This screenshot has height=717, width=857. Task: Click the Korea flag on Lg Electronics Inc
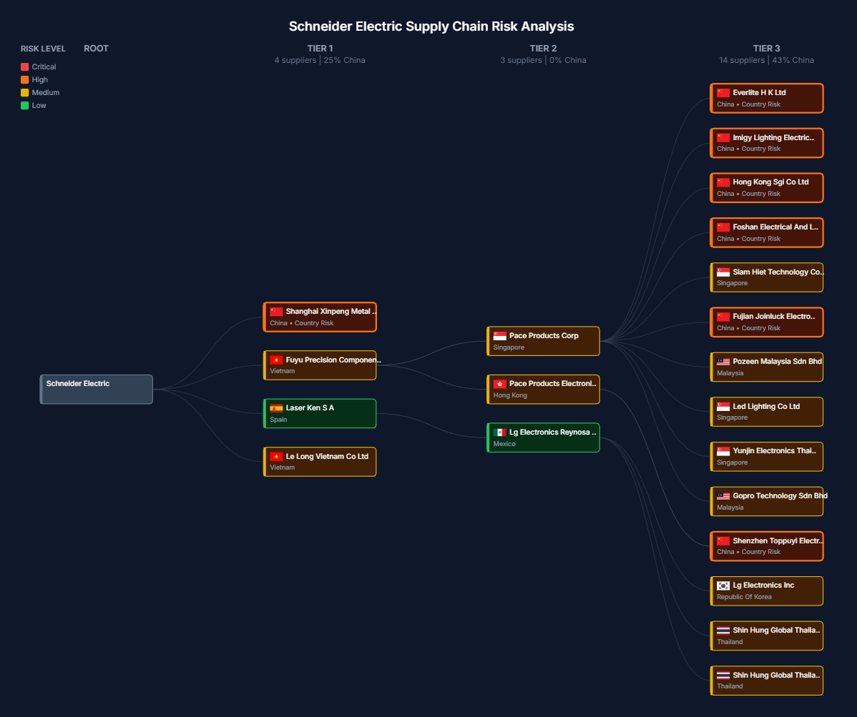[723, 585]
